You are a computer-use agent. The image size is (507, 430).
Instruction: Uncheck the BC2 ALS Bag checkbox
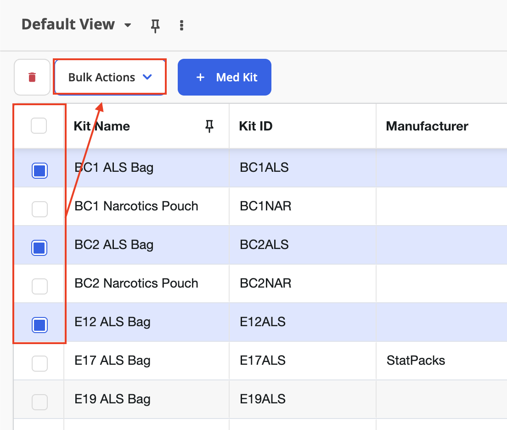[39, 248]
